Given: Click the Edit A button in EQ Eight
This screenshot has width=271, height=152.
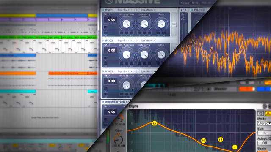Looking at the screenshot, I should click(264, 133).
